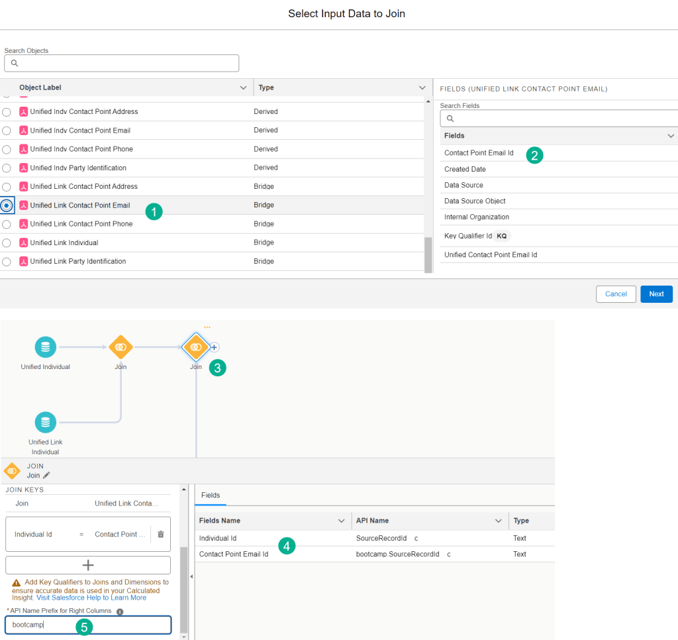Expand Fields Name column menu
Viewport: 678px width, 640px height.
(x=341, y=521)
